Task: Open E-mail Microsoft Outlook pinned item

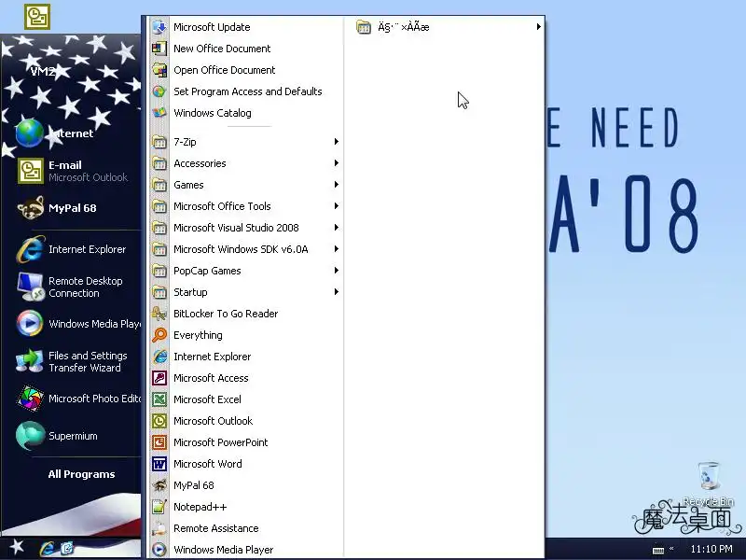Action: point(72,171)
